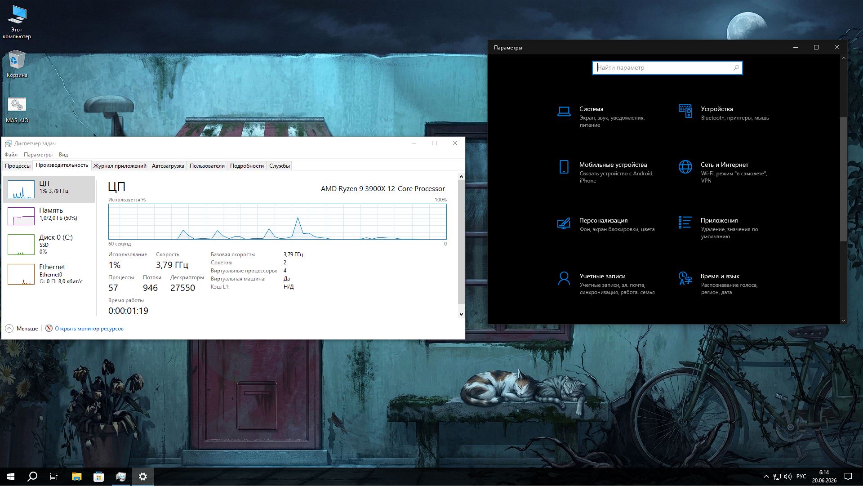Open the Персонализация settings icon

point(564,223)
